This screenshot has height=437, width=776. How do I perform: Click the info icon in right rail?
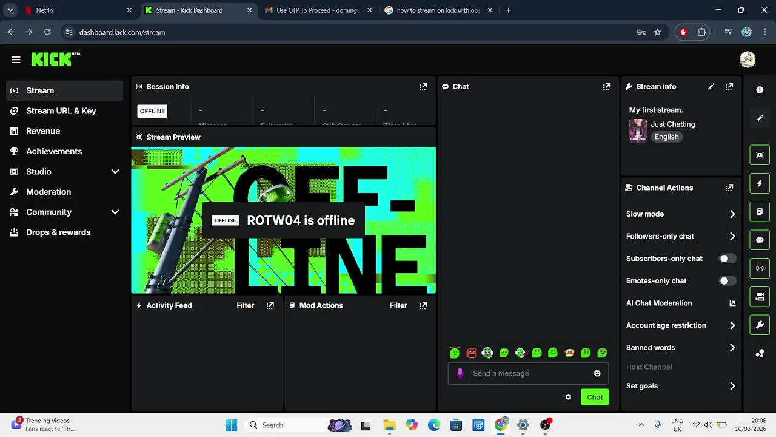(x=760, y=90)
